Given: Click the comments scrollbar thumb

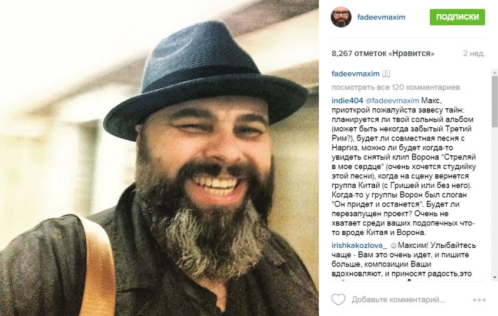Looking at the screenshot, I should pos(494,101).
